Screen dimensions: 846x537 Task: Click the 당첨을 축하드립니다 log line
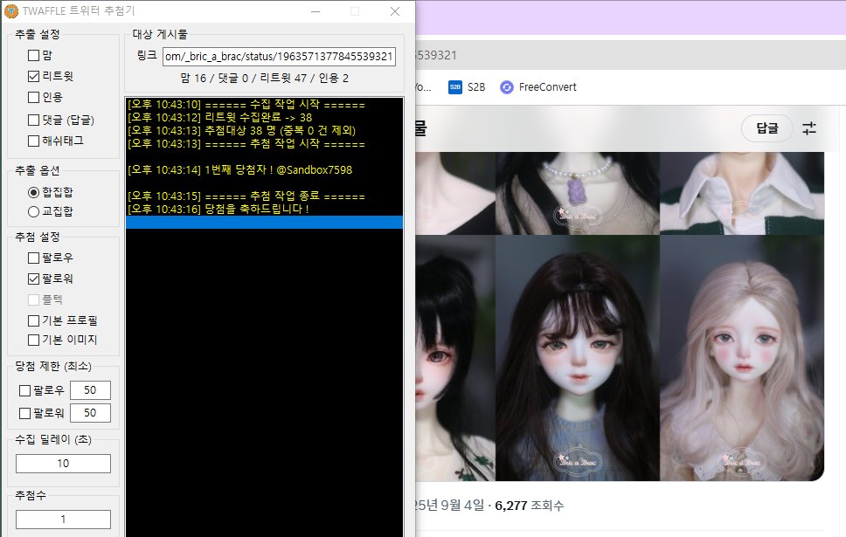click(x=218, y=210)
